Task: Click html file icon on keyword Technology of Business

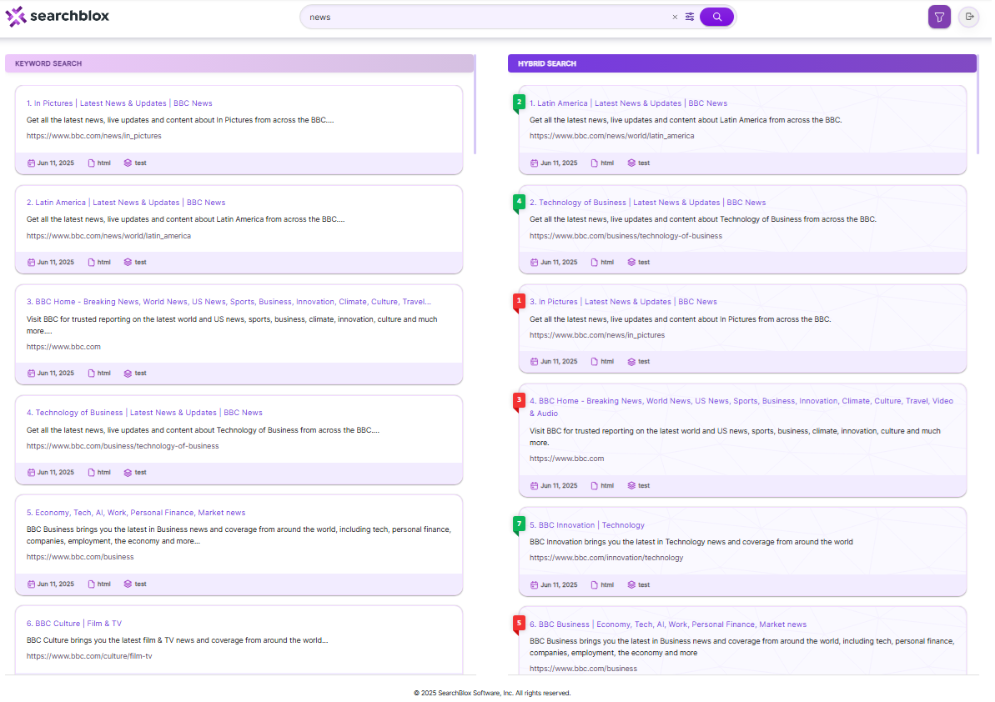Action: [x=92, y=474]
